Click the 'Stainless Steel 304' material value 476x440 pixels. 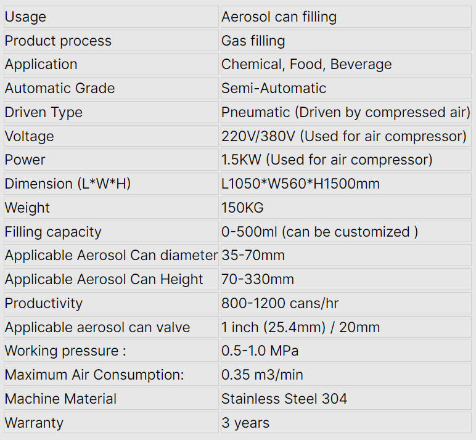tap(284, 399)
